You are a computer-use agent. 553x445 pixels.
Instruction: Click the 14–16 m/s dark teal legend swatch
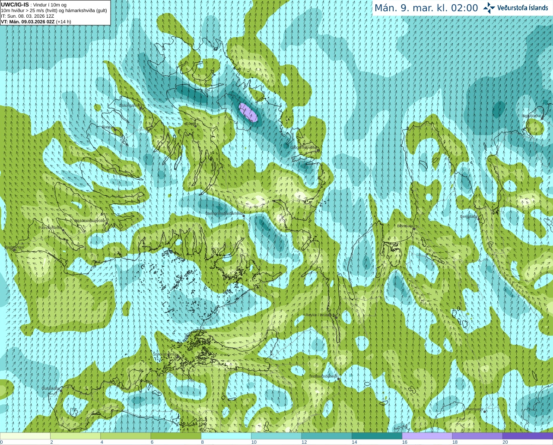(377, 435)
